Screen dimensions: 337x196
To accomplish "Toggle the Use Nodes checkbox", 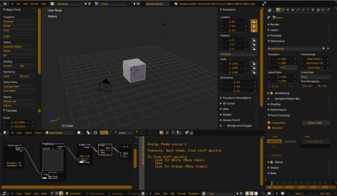I will tap(67, 193).
